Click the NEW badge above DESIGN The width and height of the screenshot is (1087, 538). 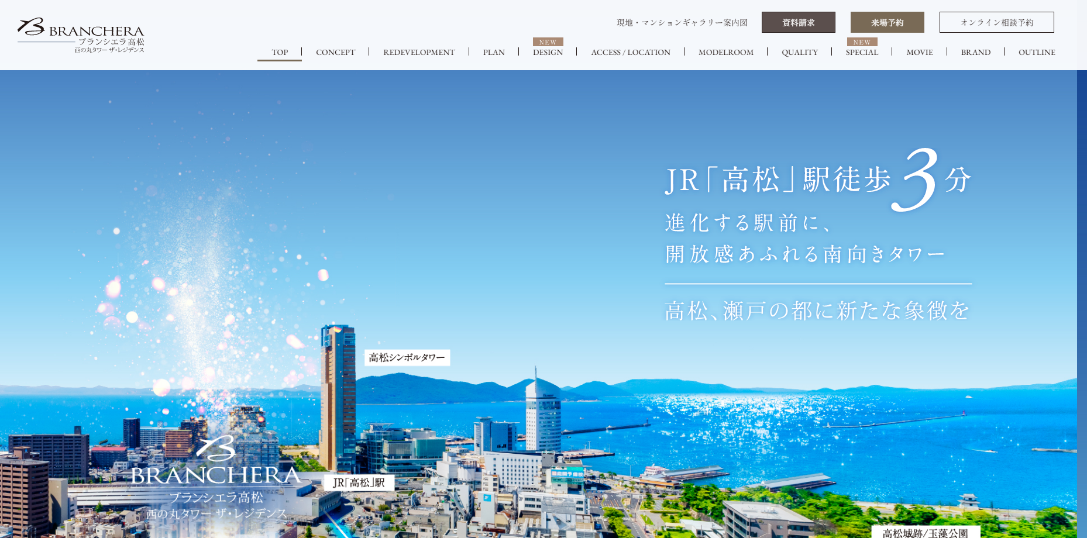tap(548, 42)
